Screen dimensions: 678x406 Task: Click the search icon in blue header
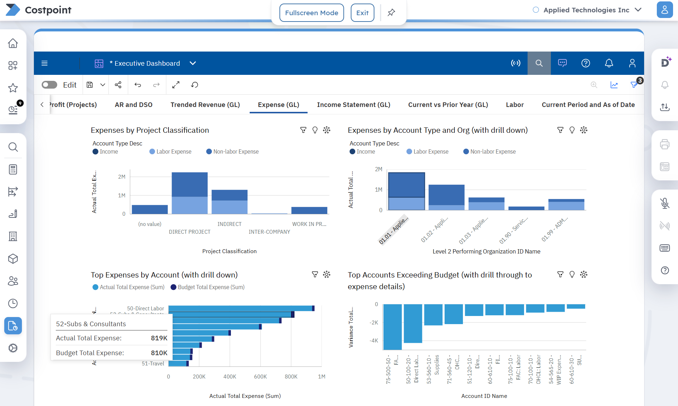[x=539, y=63]
